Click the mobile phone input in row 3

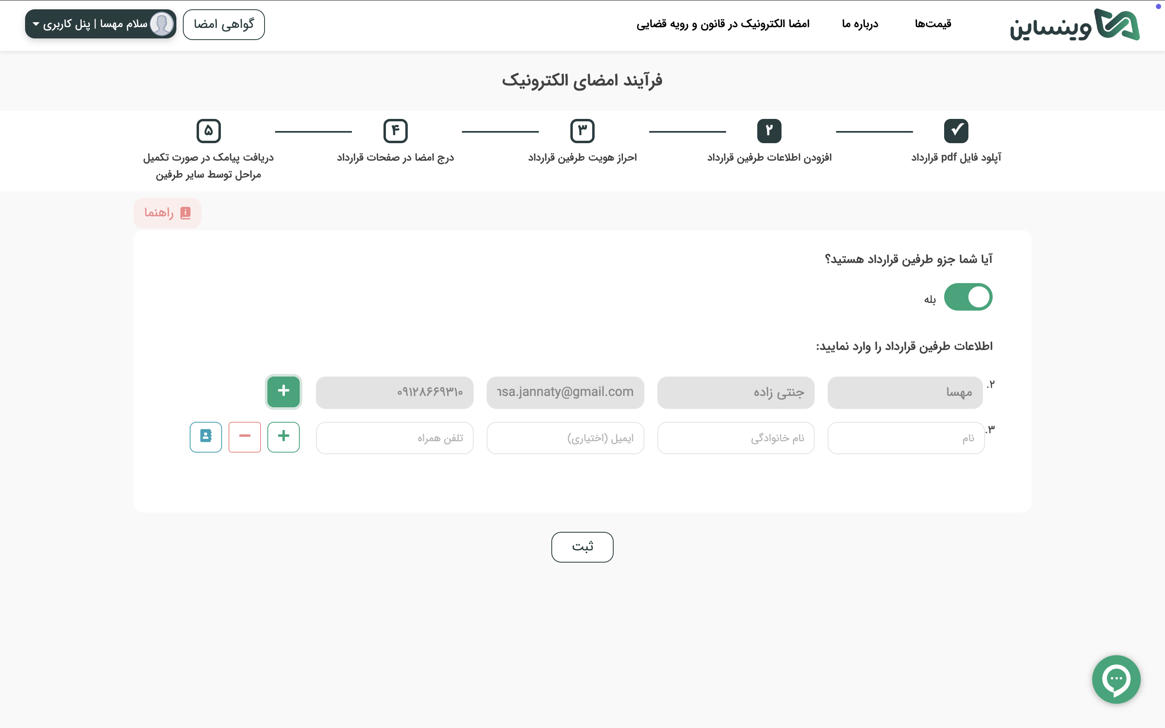(394, 438)
